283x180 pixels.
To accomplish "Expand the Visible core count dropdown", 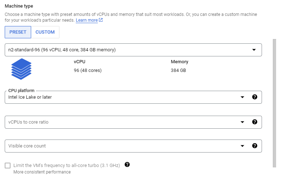I will [x=120, y=146].
